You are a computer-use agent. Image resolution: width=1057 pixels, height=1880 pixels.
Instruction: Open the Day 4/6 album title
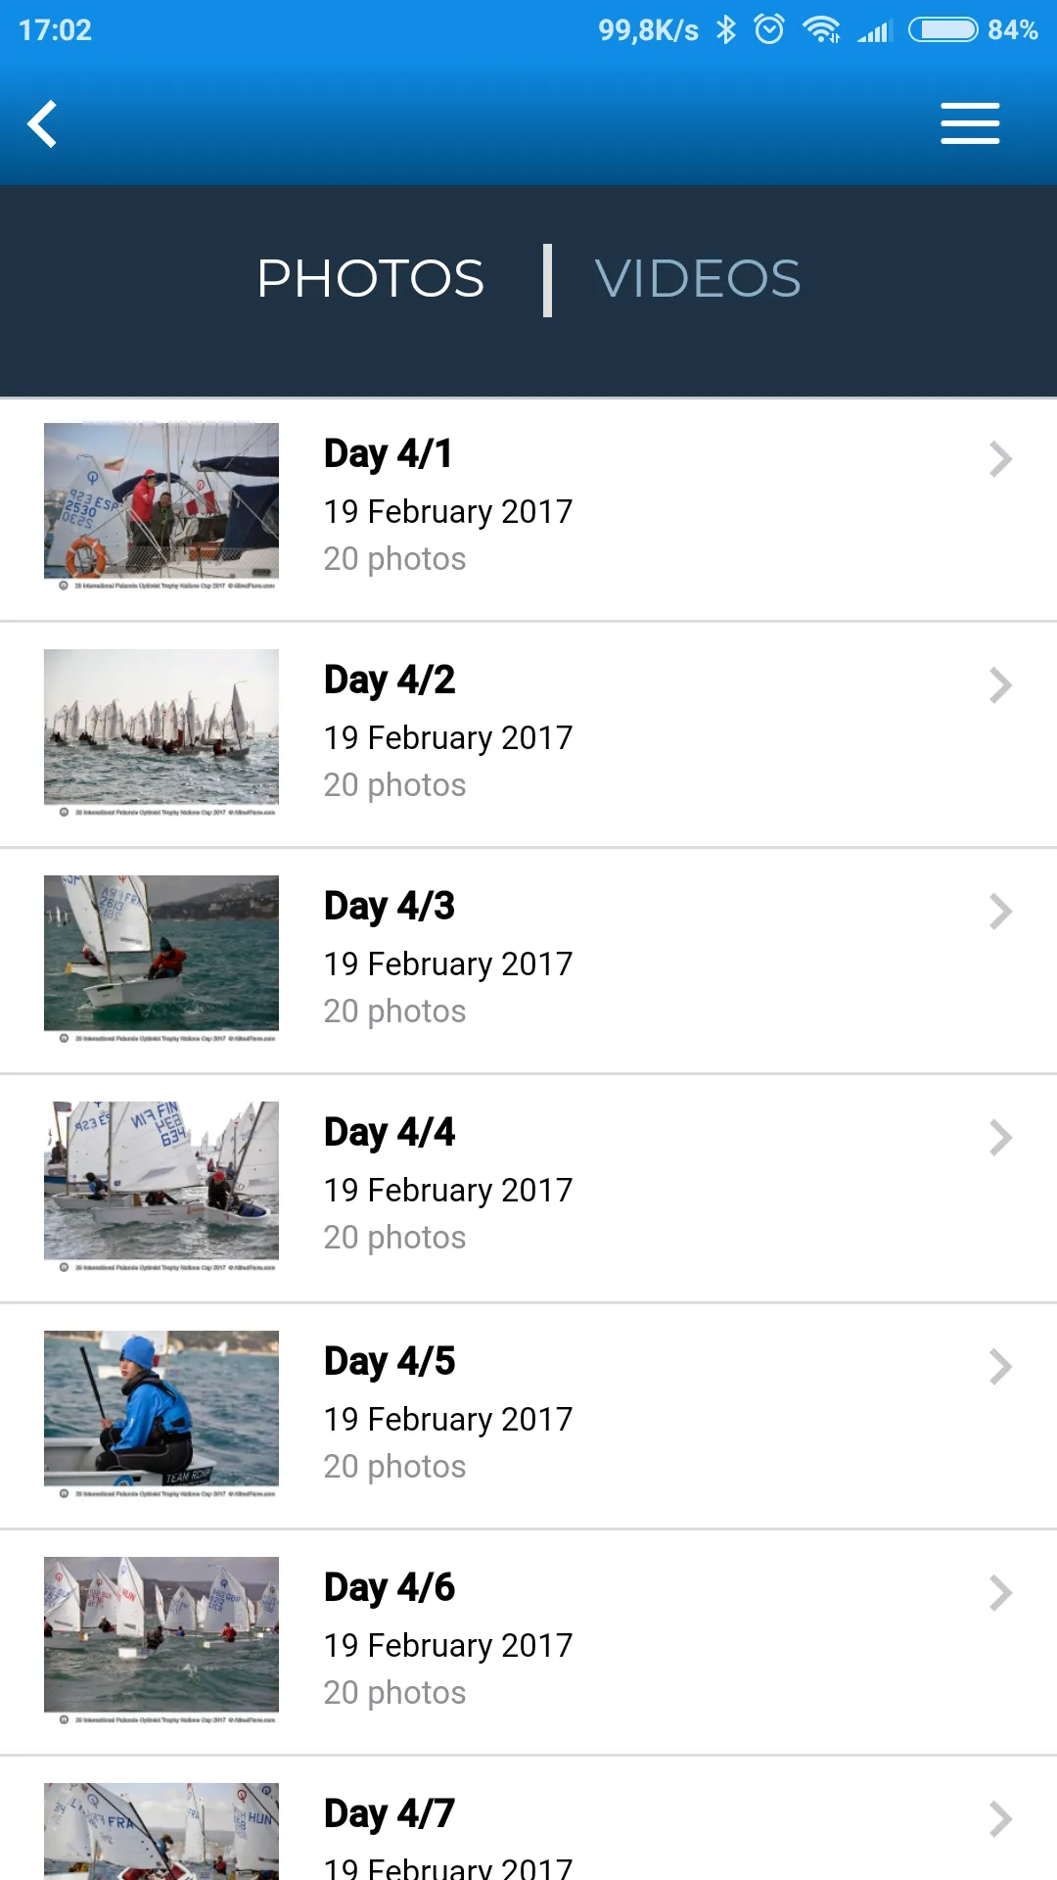click(390, 1587)
